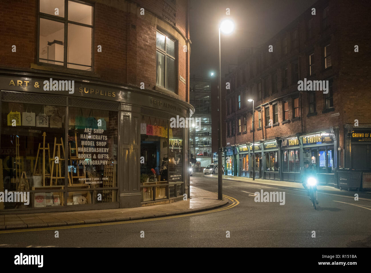Click the 'FRED ALDOUS LTD' fascia sign

pyautogui.click(x=166, y=105)
